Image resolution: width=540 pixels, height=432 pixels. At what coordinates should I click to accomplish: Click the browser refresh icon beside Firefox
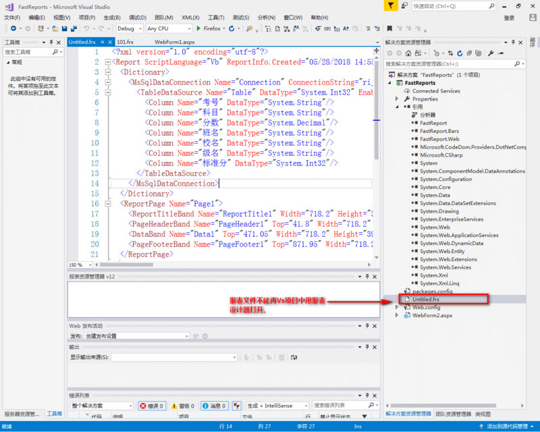point(232,28)
